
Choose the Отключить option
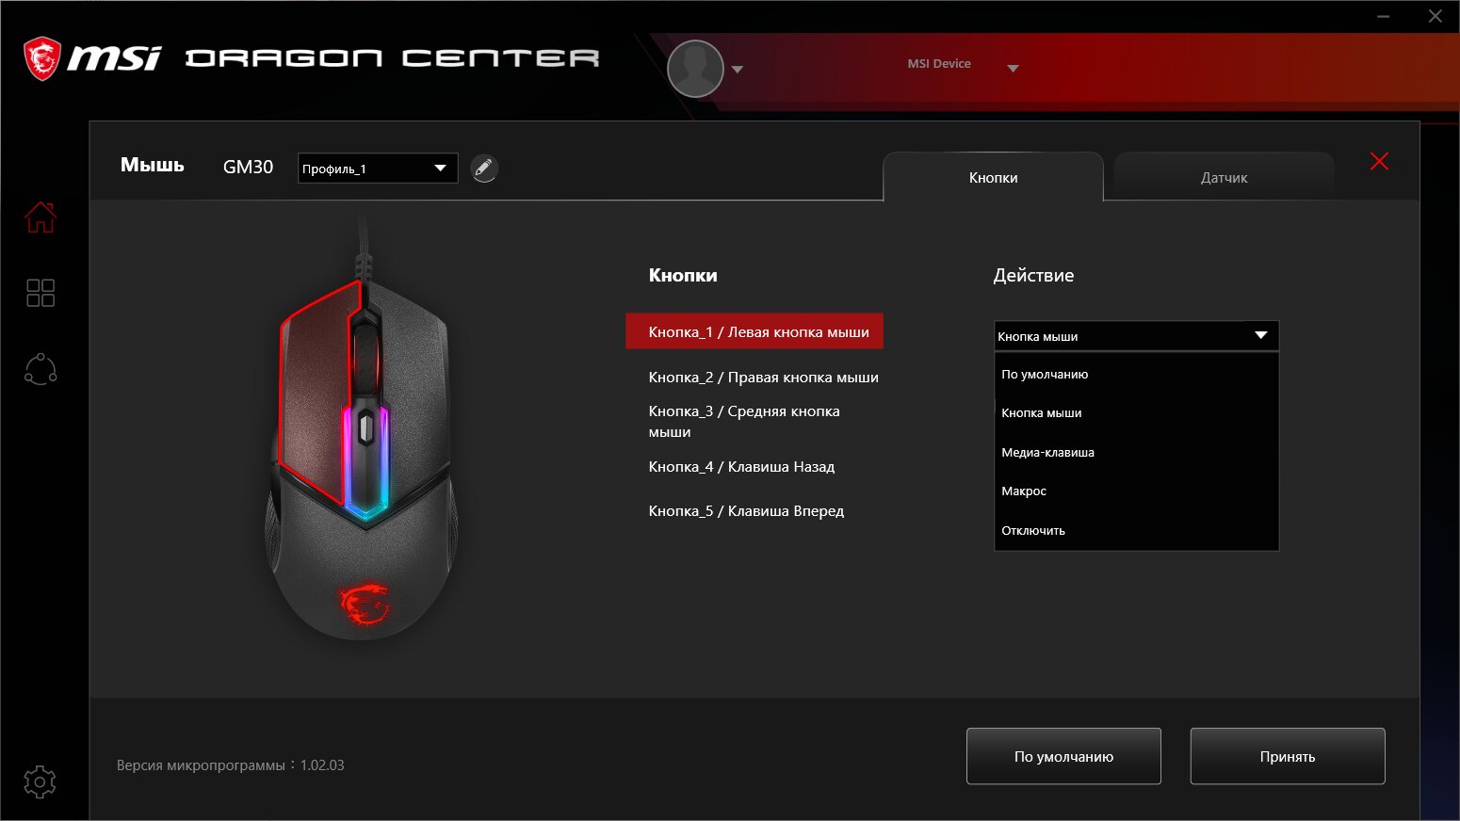pos(1137,531)
